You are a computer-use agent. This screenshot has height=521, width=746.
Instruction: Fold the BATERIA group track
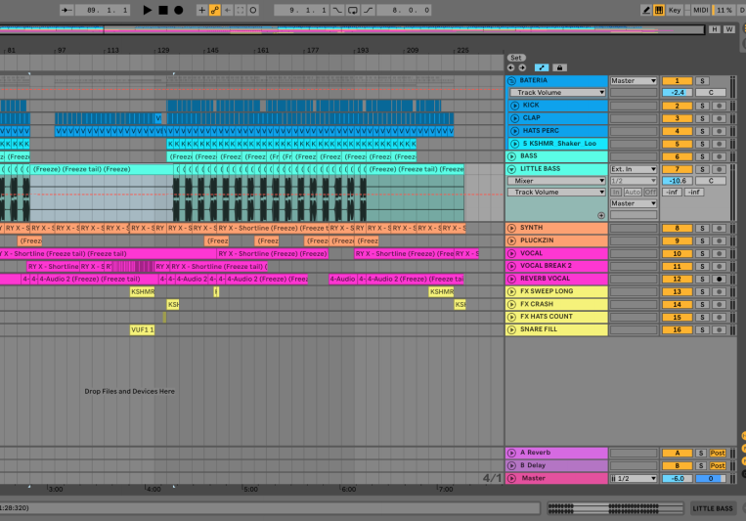(512, 80)
